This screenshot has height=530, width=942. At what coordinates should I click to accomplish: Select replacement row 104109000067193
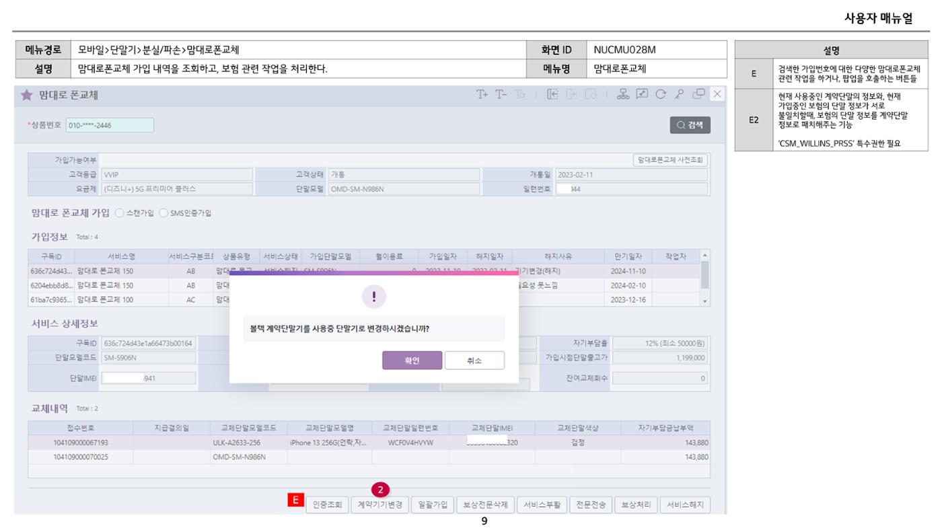point(369,443)
